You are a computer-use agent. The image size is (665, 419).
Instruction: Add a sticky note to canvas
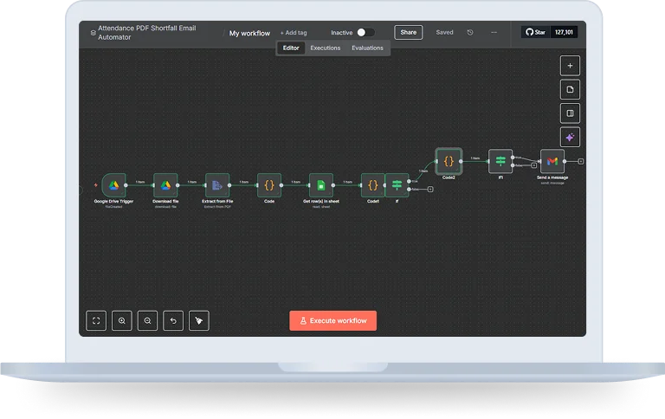[x=570, y=89]
